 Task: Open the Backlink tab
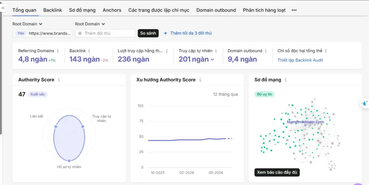[x=53, y=10]
